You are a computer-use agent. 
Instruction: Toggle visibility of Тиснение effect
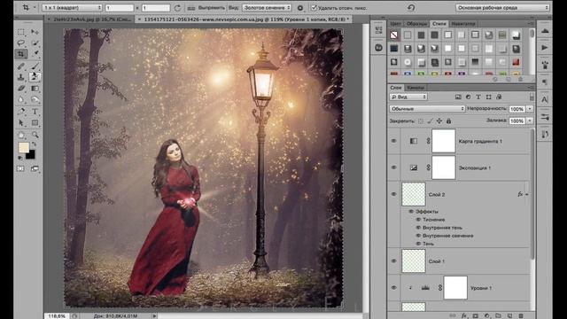click(x=418, y=220)
